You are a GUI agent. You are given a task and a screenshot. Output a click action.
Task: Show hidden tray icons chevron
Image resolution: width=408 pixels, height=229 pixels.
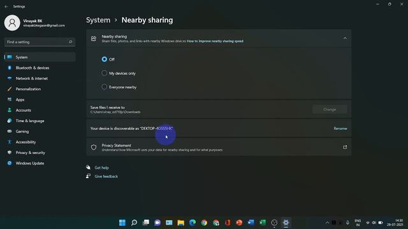pos(327,223)
